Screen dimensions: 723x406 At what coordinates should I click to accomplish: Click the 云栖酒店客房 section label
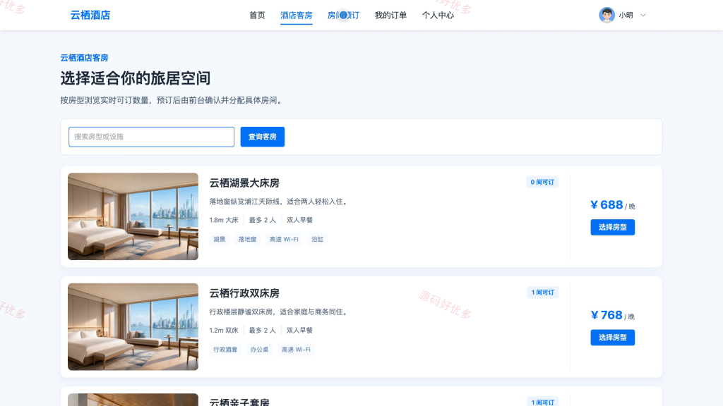(85, 58)
